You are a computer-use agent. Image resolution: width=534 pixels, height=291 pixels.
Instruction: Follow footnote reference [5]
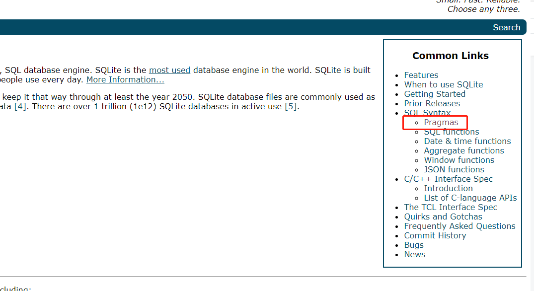click(x=291, y=107)
